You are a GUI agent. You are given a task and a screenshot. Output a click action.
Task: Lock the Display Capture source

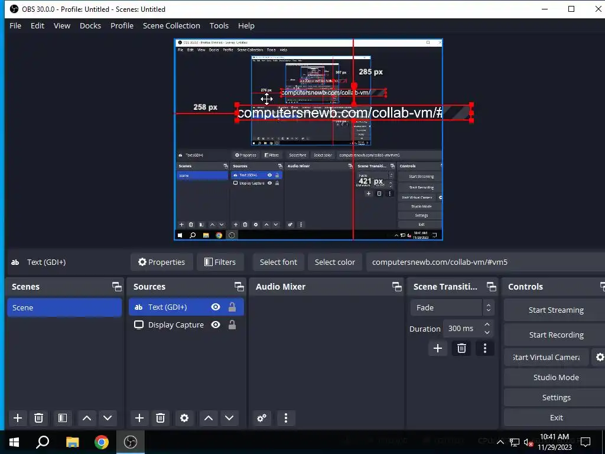coord(232,325)
